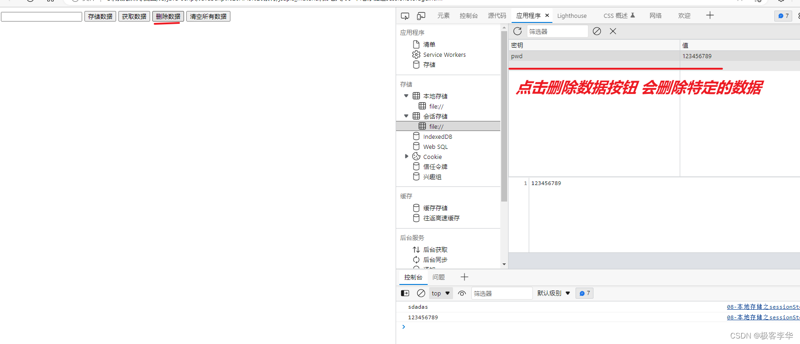This screenshot has width=800, height=344.
Task: Open 存储 under 应用程序
Action: [x=429, y=65]
